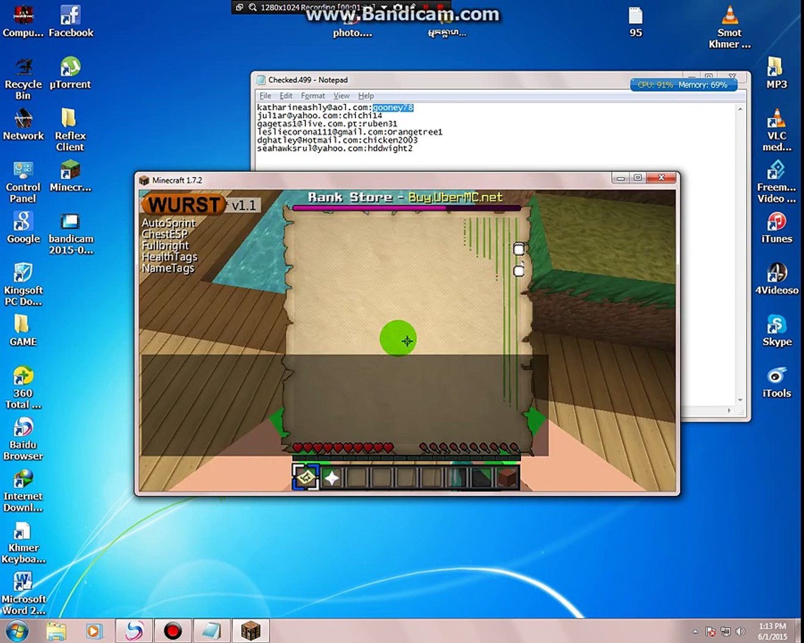Open the Reflex Client folder
The image size is (804, 643).
coord(70,130)
